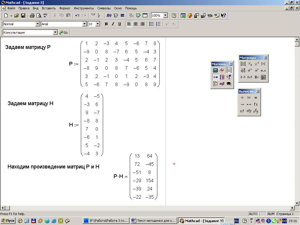300x225 pixels.
Task: Open the Graph palette in the Math toolbar
Action: click(222, 70)
